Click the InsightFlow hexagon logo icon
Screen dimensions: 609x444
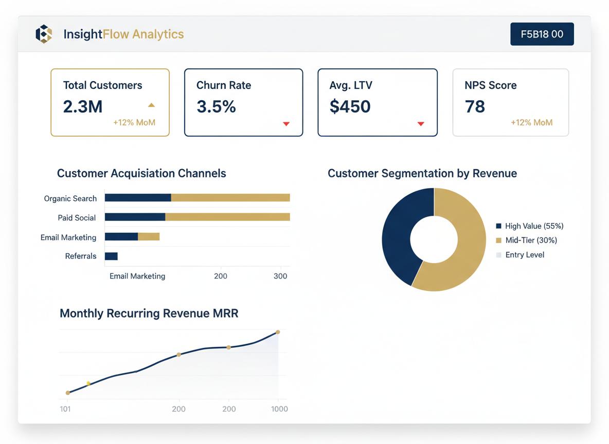coord(44,34)
